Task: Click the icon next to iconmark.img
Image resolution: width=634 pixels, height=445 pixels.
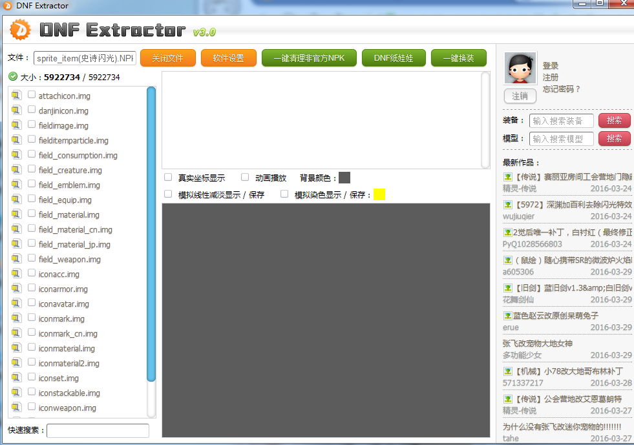Action: pyautogui.click(x=16, y=318)
